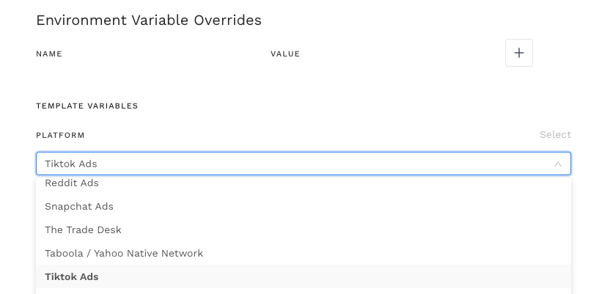Collapse the Platform dropdown using its chevron
The image size is (591, 294).
click(558, 164)
